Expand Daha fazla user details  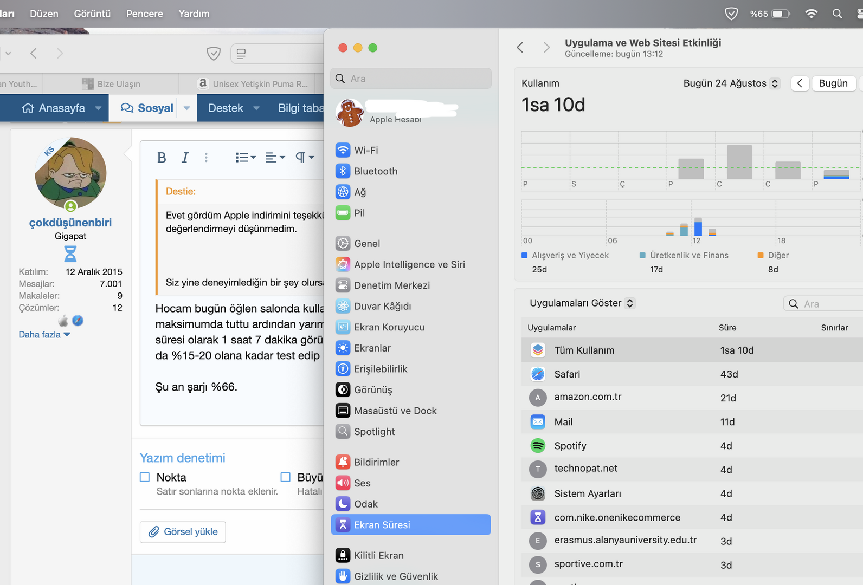pyautogui.click(x=44, y=335)
